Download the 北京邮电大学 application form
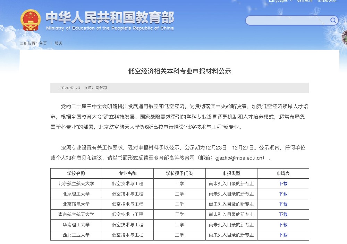The width and height of the screenshot is (347, 244). point(283,204)
